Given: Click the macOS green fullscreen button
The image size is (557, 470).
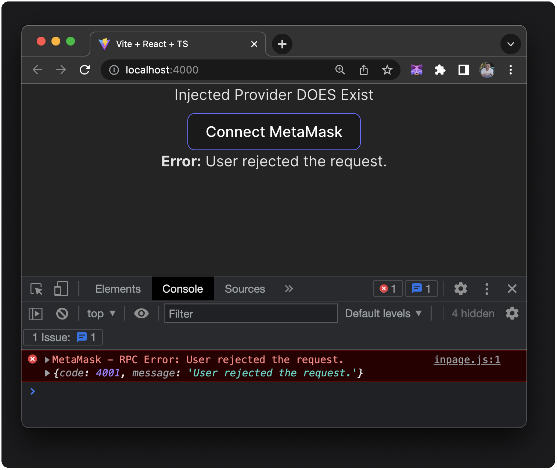Looking at the screenshot, I should (x=71, y=41).
